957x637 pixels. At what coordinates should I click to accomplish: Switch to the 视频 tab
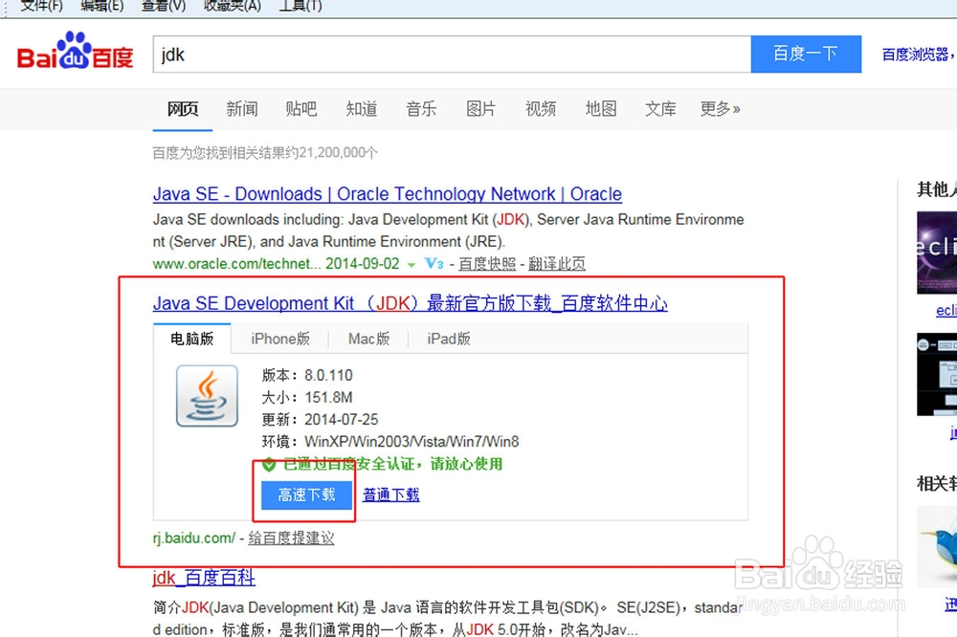540,109
